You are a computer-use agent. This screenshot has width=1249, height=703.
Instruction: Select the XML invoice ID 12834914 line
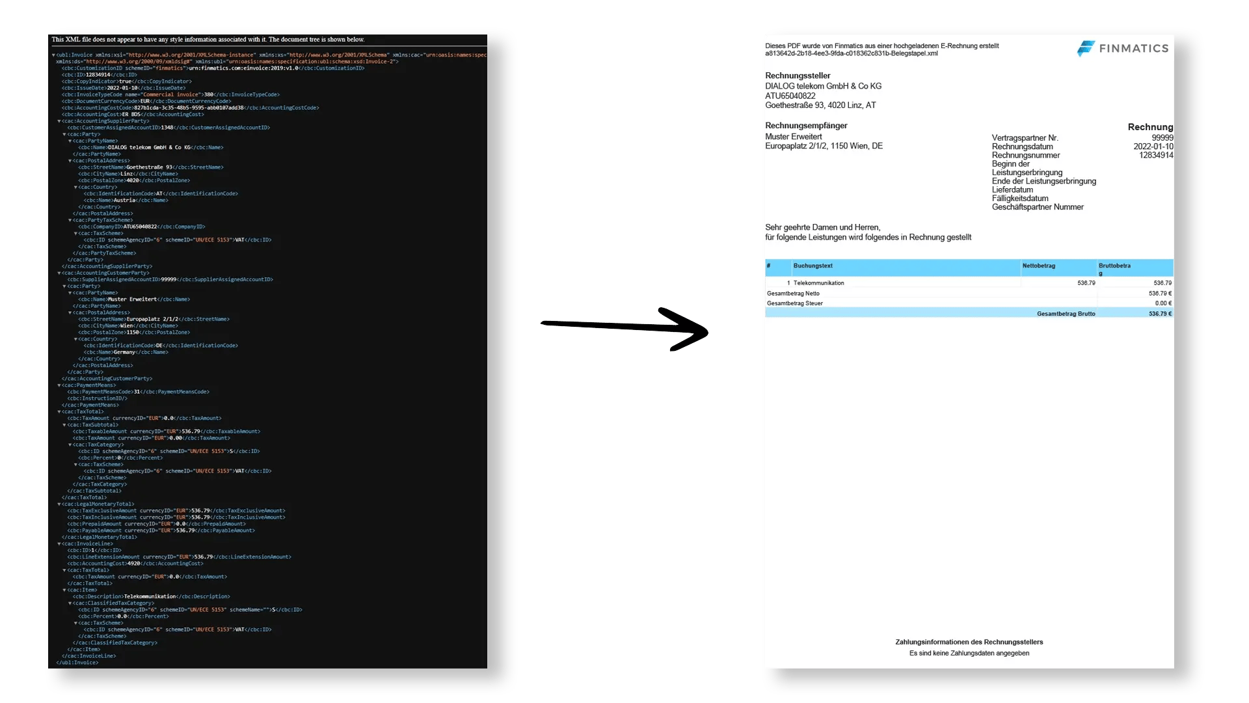[x=100, y=75]
